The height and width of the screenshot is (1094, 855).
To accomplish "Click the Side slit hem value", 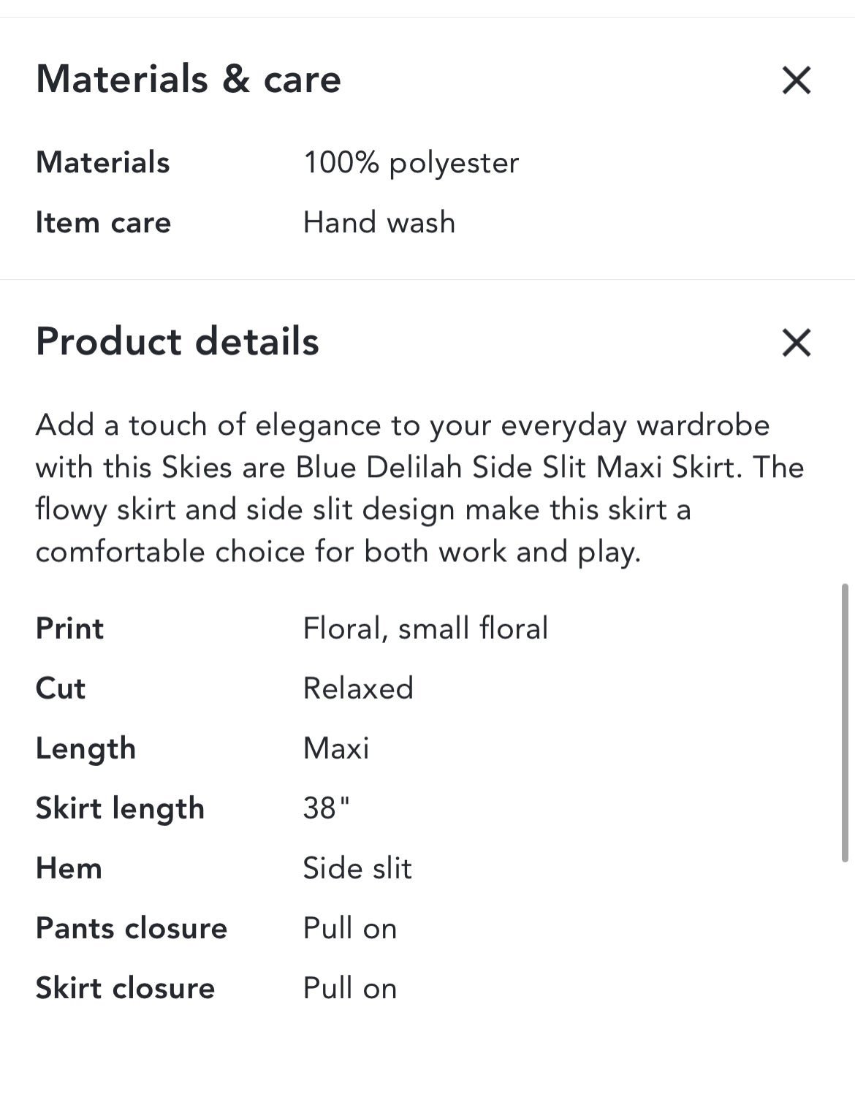I will coord(357,868).
